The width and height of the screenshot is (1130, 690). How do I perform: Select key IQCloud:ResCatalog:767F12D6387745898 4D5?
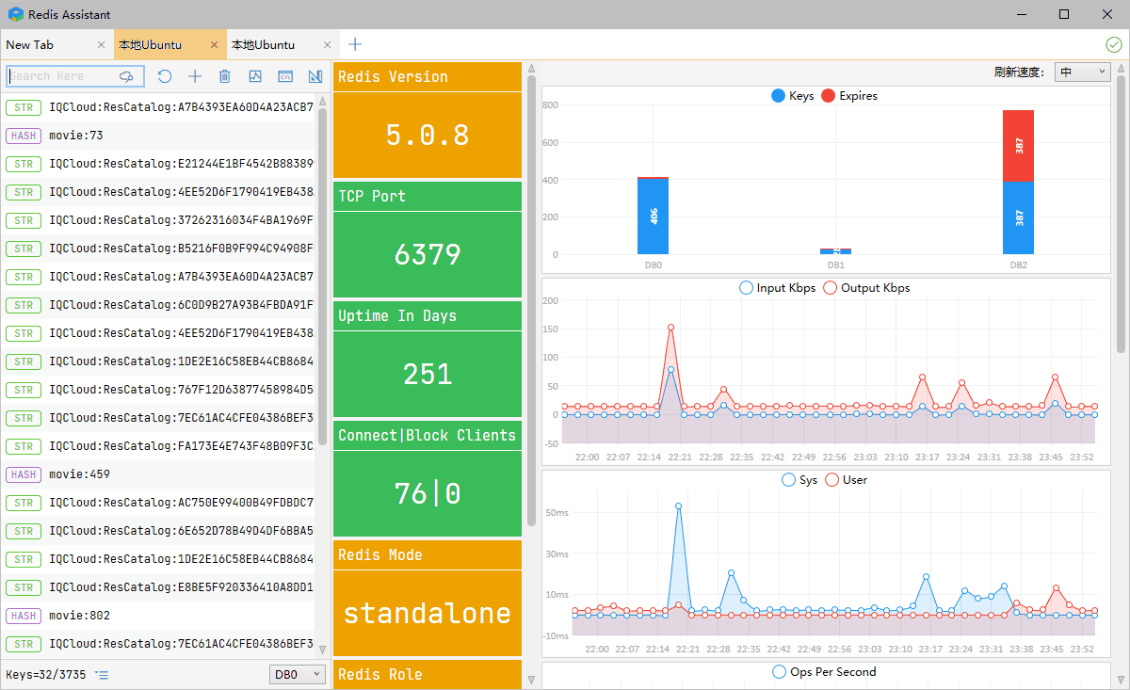(158, 390)
